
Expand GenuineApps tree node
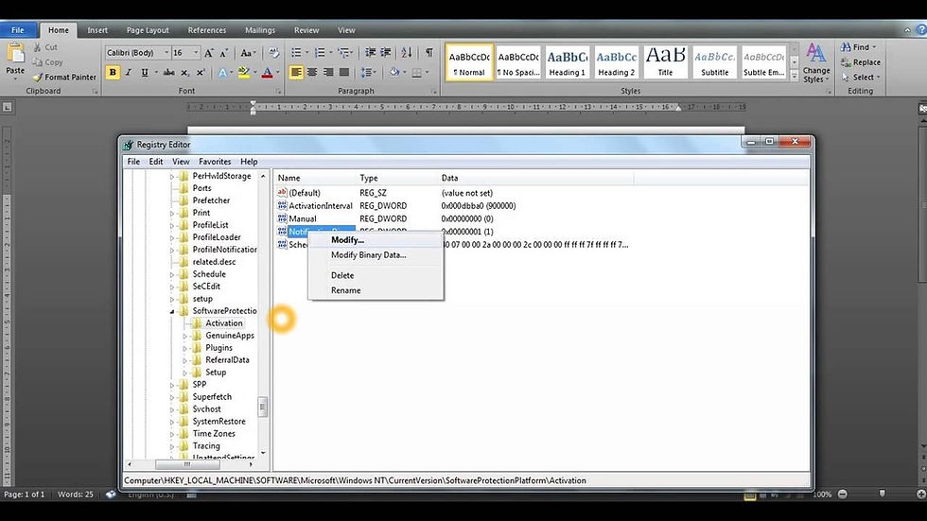point(184,336)
